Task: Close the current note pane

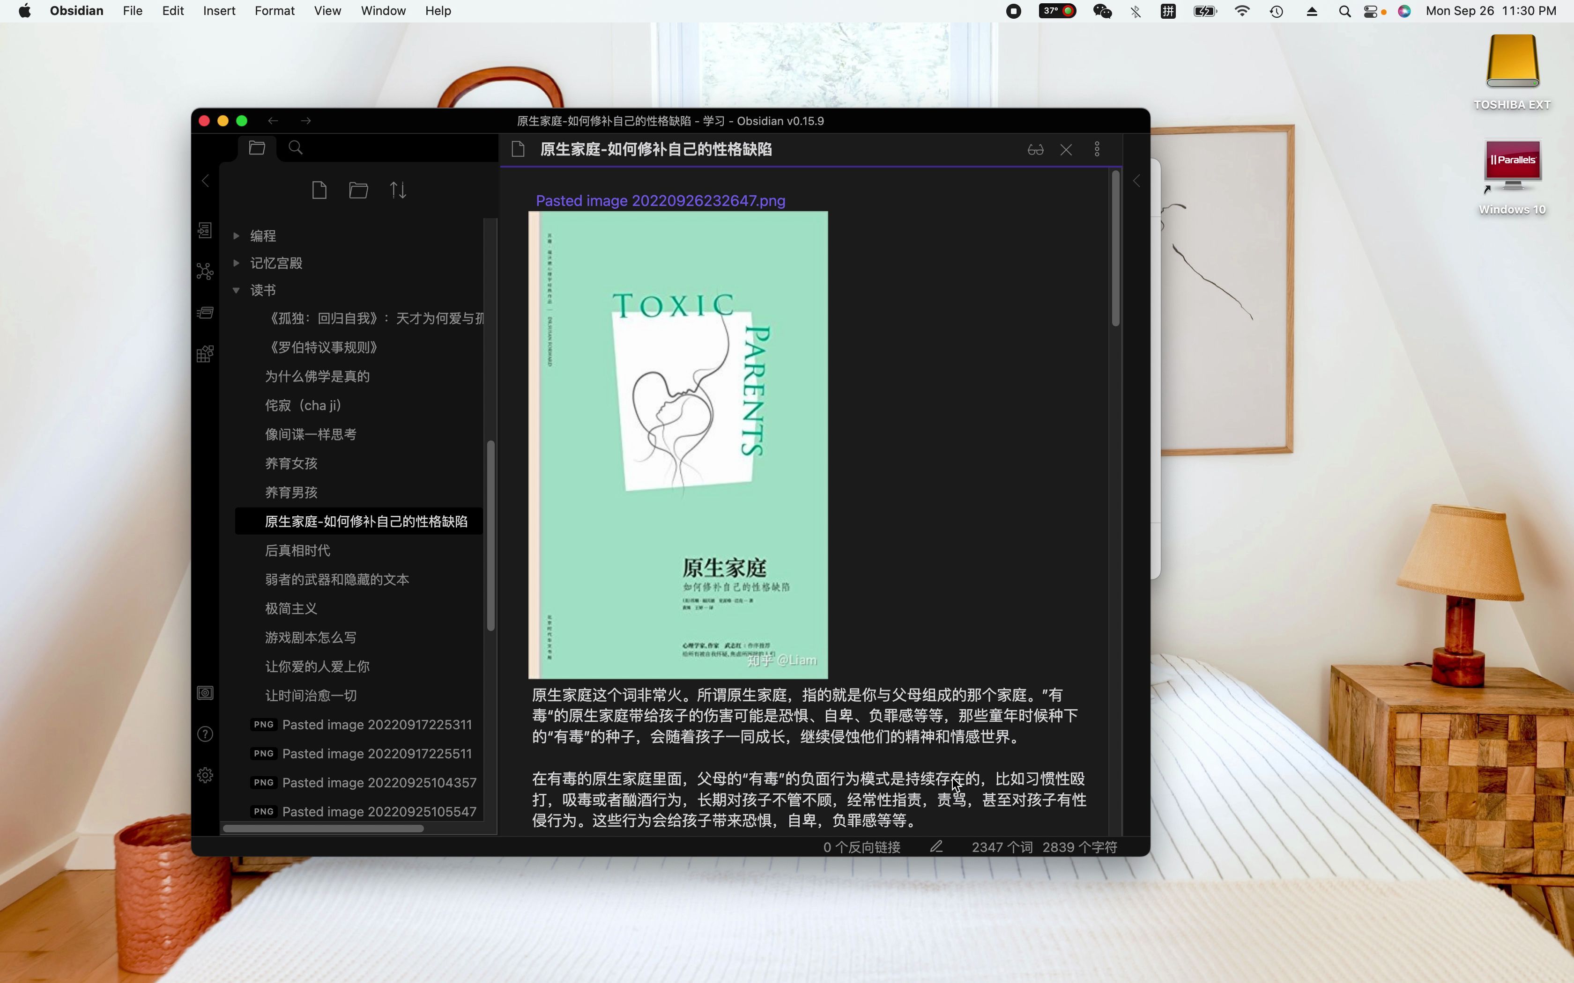Action: pyautogui.click(x=1066, y=149)
